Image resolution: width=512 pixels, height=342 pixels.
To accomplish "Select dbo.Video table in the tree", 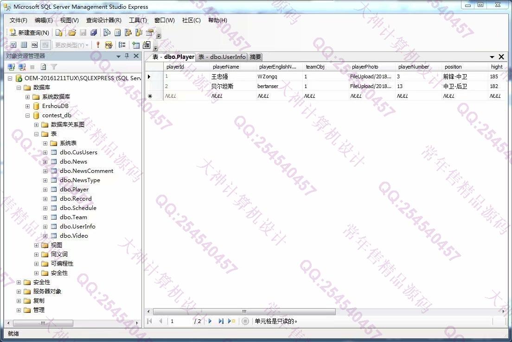I will coord(74,235).
